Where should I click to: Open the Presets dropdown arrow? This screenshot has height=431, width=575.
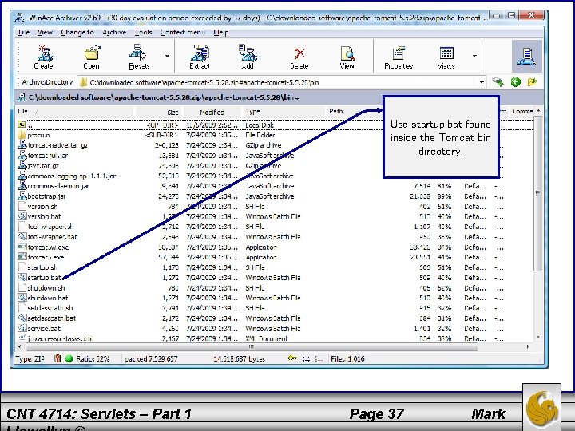167,56
